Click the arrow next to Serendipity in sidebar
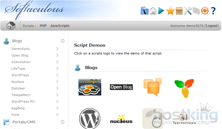222x129 pixels. pos(57,49)
